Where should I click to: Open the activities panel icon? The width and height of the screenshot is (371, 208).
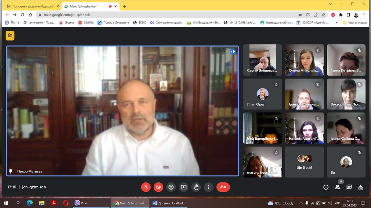coord(360,187)
